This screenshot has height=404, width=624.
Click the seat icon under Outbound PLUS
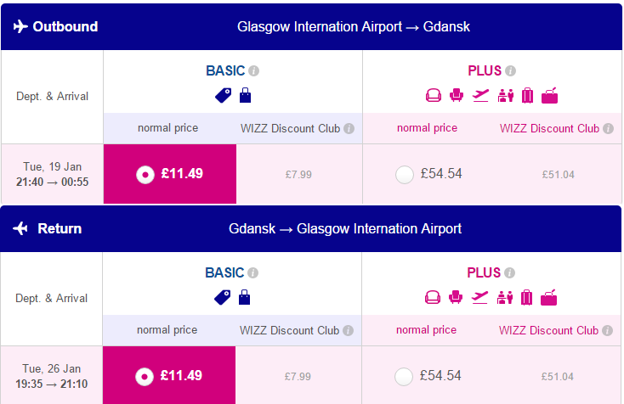click(x=457, y=95)
